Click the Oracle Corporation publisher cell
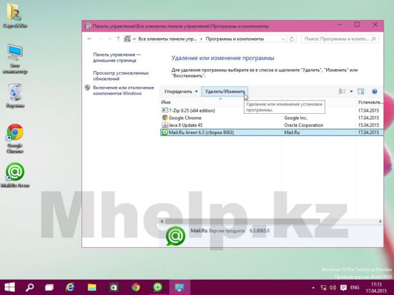 [303, 125]
